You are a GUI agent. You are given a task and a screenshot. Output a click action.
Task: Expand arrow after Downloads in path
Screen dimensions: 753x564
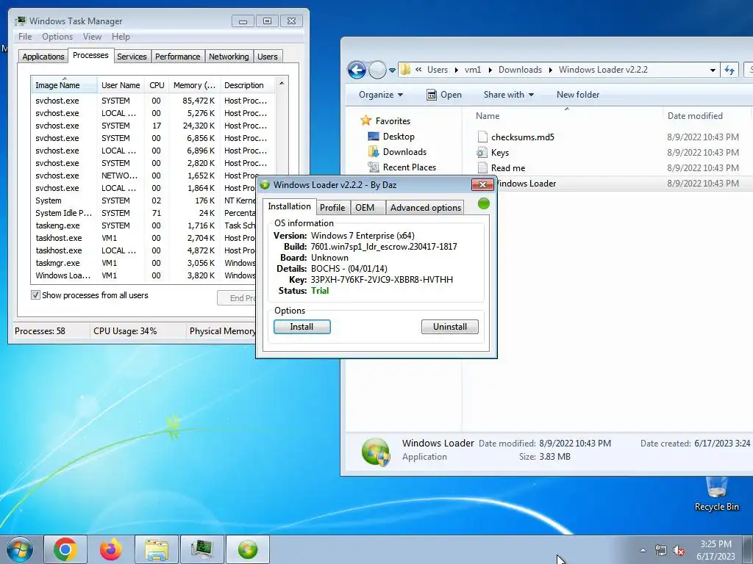coord(550,70)
